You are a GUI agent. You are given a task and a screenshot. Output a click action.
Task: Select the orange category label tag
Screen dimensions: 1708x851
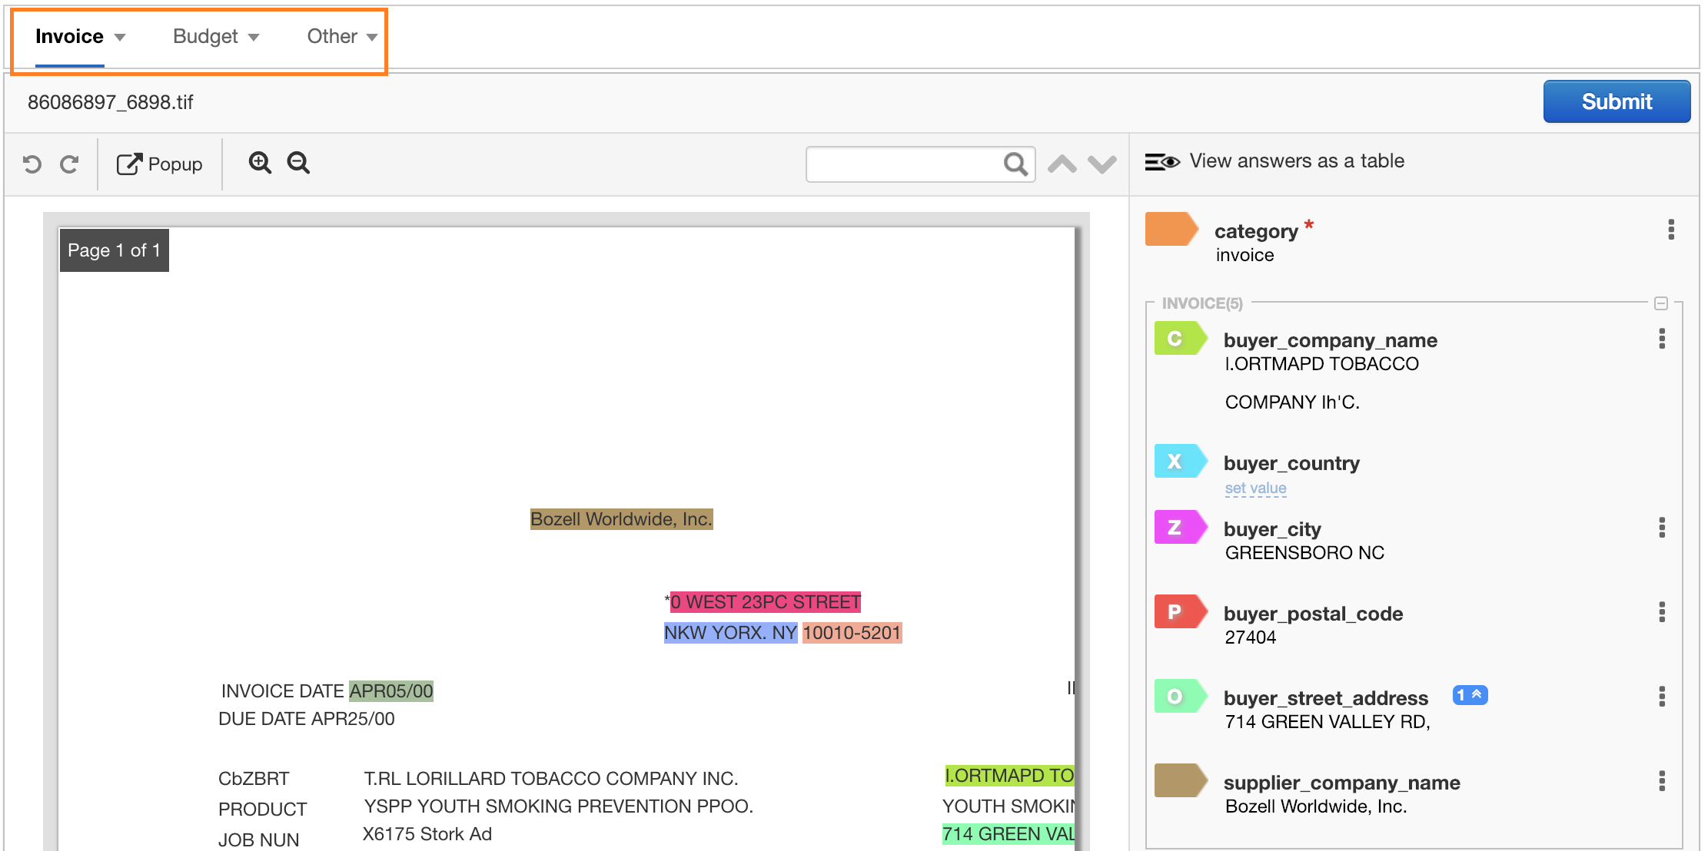coord(1171,229)
